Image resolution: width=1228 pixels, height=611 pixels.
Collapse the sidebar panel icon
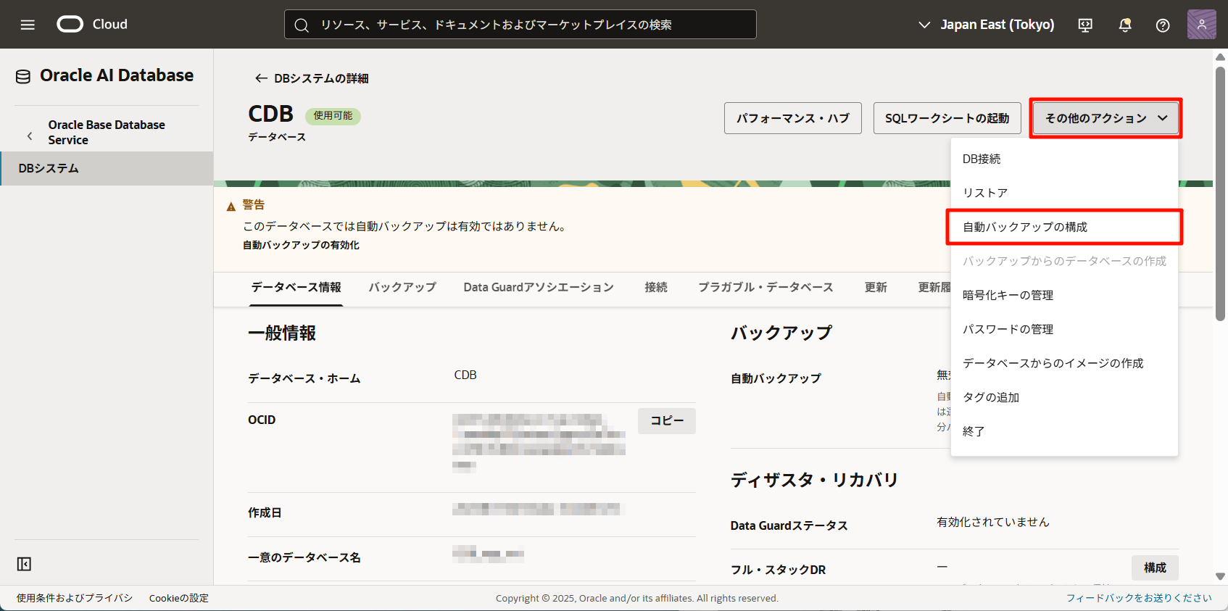click(x=24, y=564)
